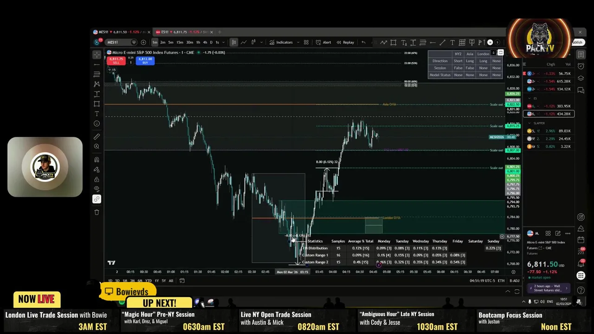This screenshot has width=594, height=334.
Task: Click the red SELL 6,811.75 button
Action: 116,61
